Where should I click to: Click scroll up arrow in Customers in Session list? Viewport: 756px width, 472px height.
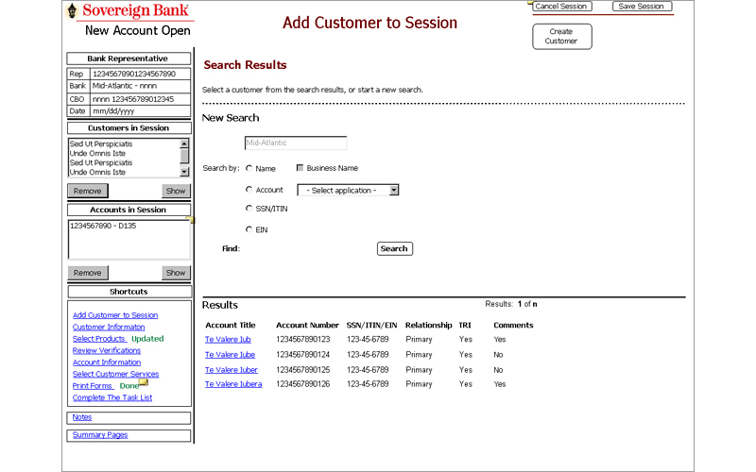(x=184, y=143)
